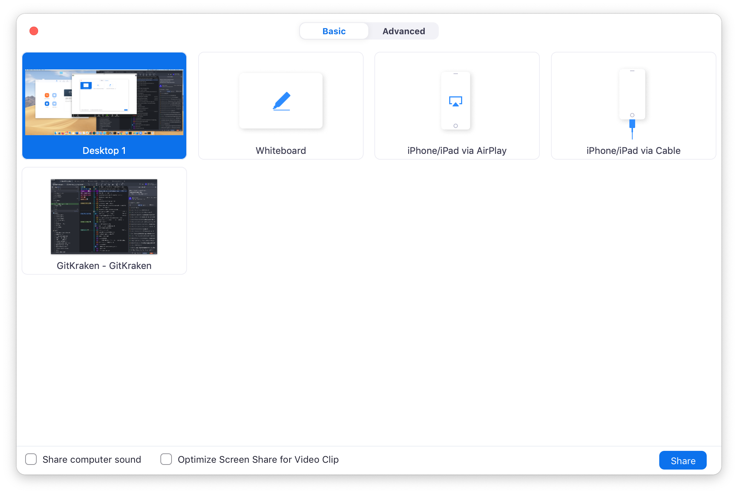The width and height of the screenshot is (738, 494).
Task: Click the Optimize Screen Share for Video Clip label text
Action: pos(258,459)
